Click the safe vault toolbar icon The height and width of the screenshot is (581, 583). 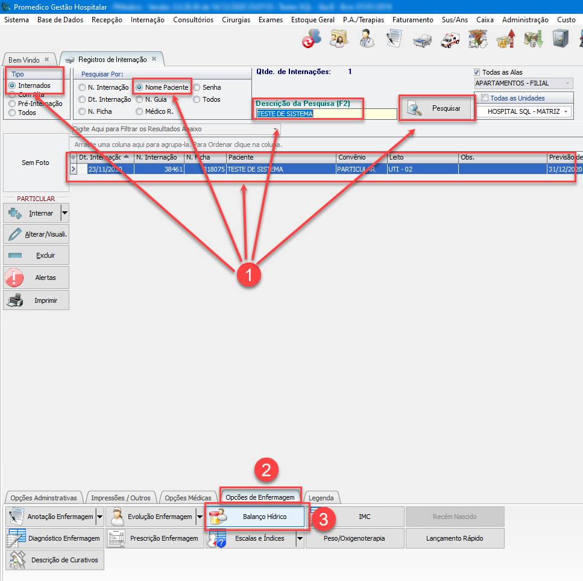click(x=559, y=40)
